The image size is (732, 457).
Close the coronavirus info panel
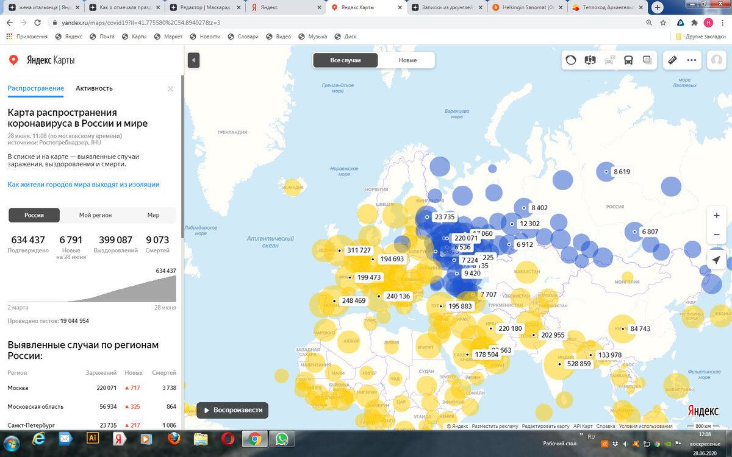coord(170,89)
